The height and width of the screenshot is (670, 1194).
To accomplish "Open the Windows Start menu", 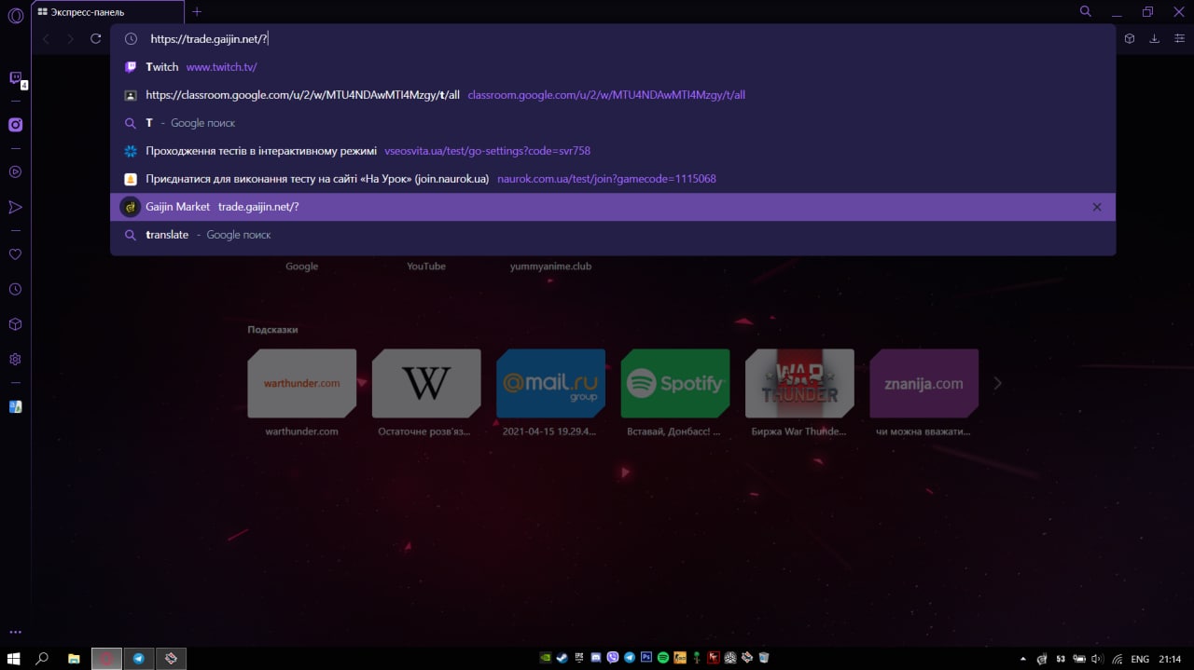I will point(13,658).
